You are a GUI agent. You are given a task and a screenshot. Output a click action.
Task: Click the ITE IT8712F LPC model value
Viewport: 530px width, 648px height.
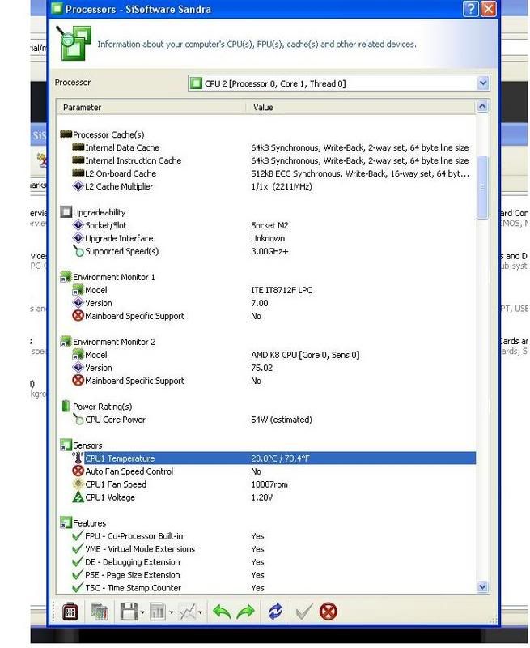[282, 290]
